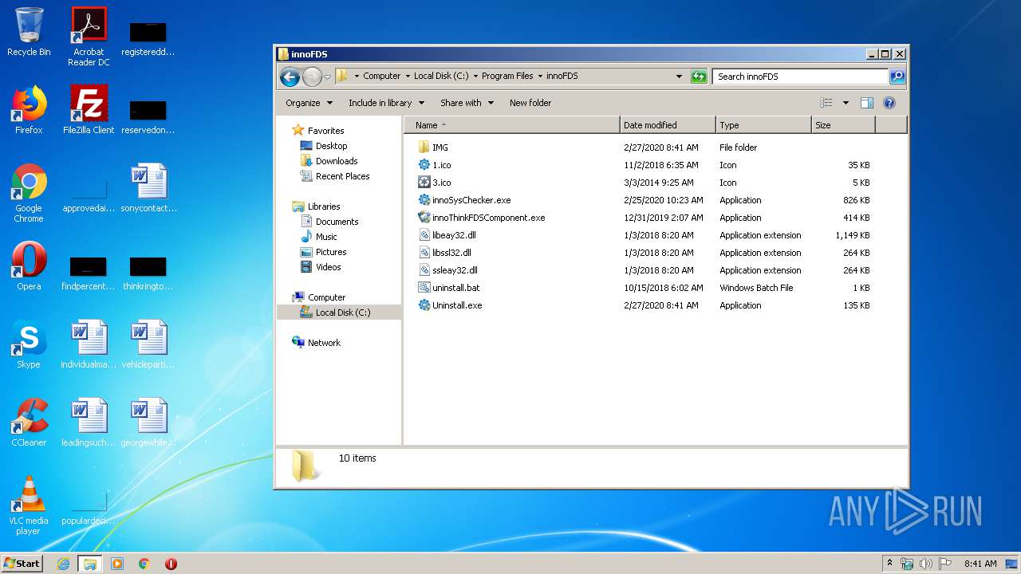Click the volume speaker tray icon

pyautogui.click(x=926, y=564)
